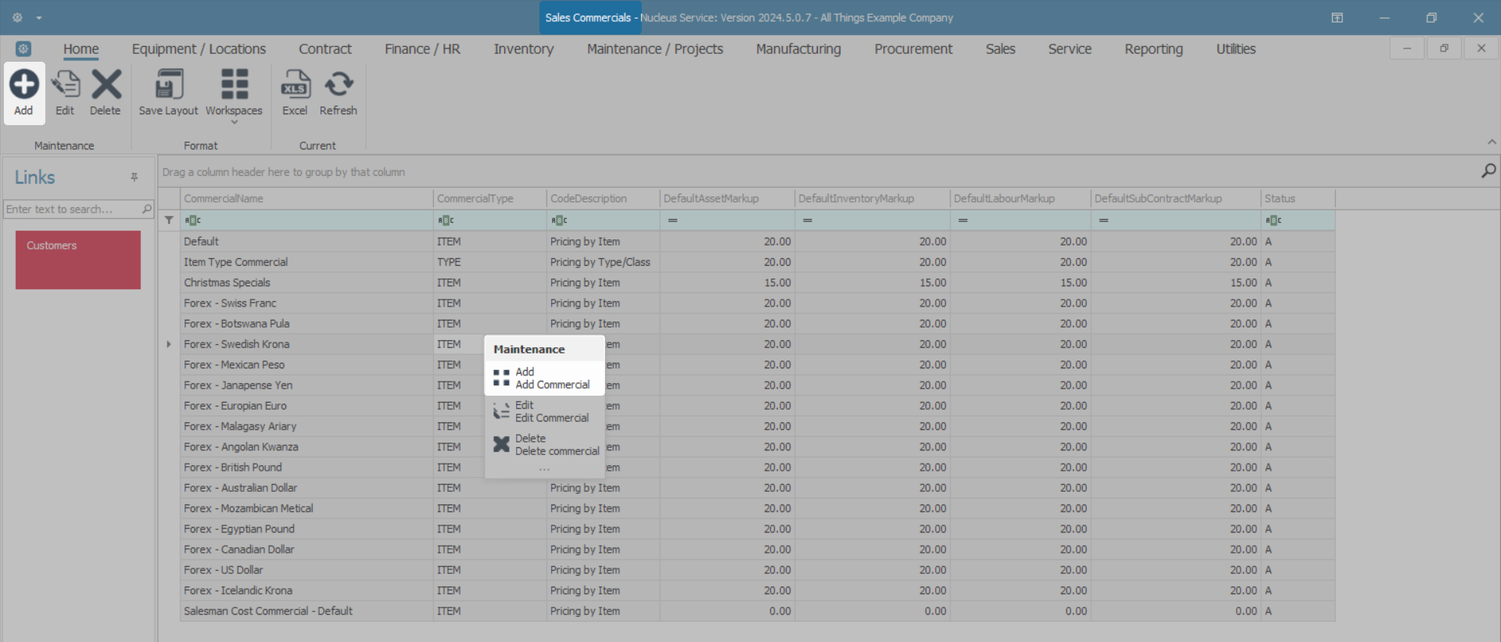Viewport: 1501px width, 642px height.
Task: Click the application menu icon beside Home
Action: tap(23, 48)
